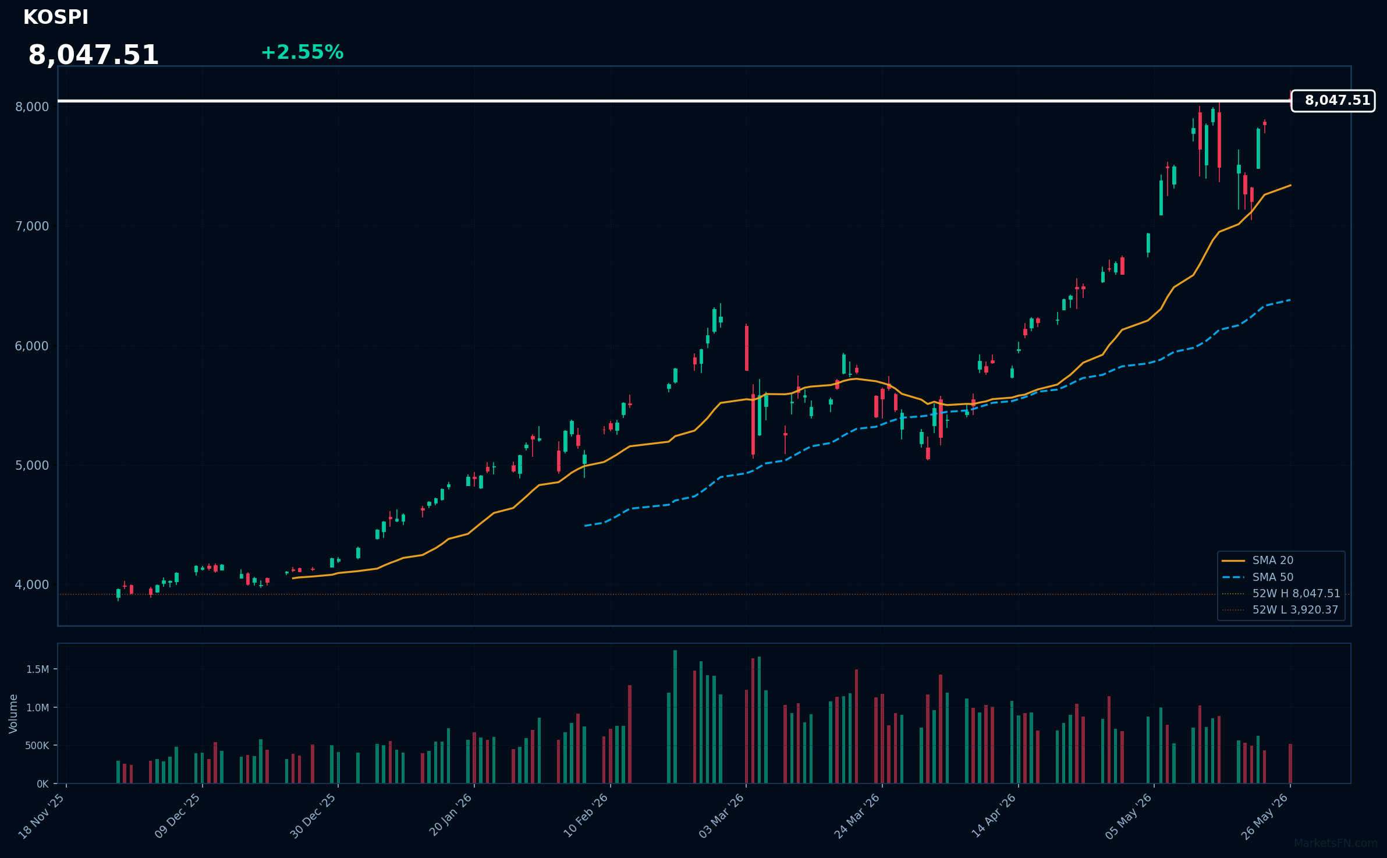Click the 7,000 price axis label
The width and height of the screenshot is (1387, 858).
(x=32, y=226)
